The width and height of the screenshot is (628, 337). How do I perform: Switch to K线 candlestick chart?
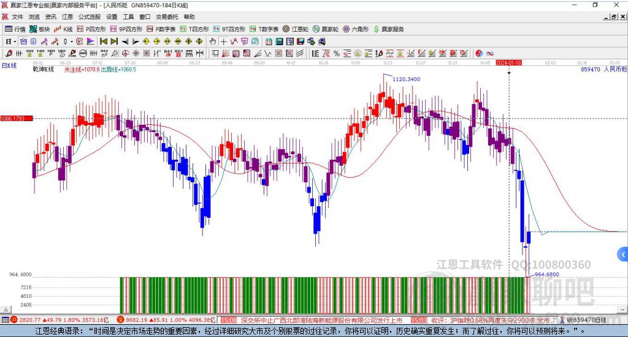(64, 29)
